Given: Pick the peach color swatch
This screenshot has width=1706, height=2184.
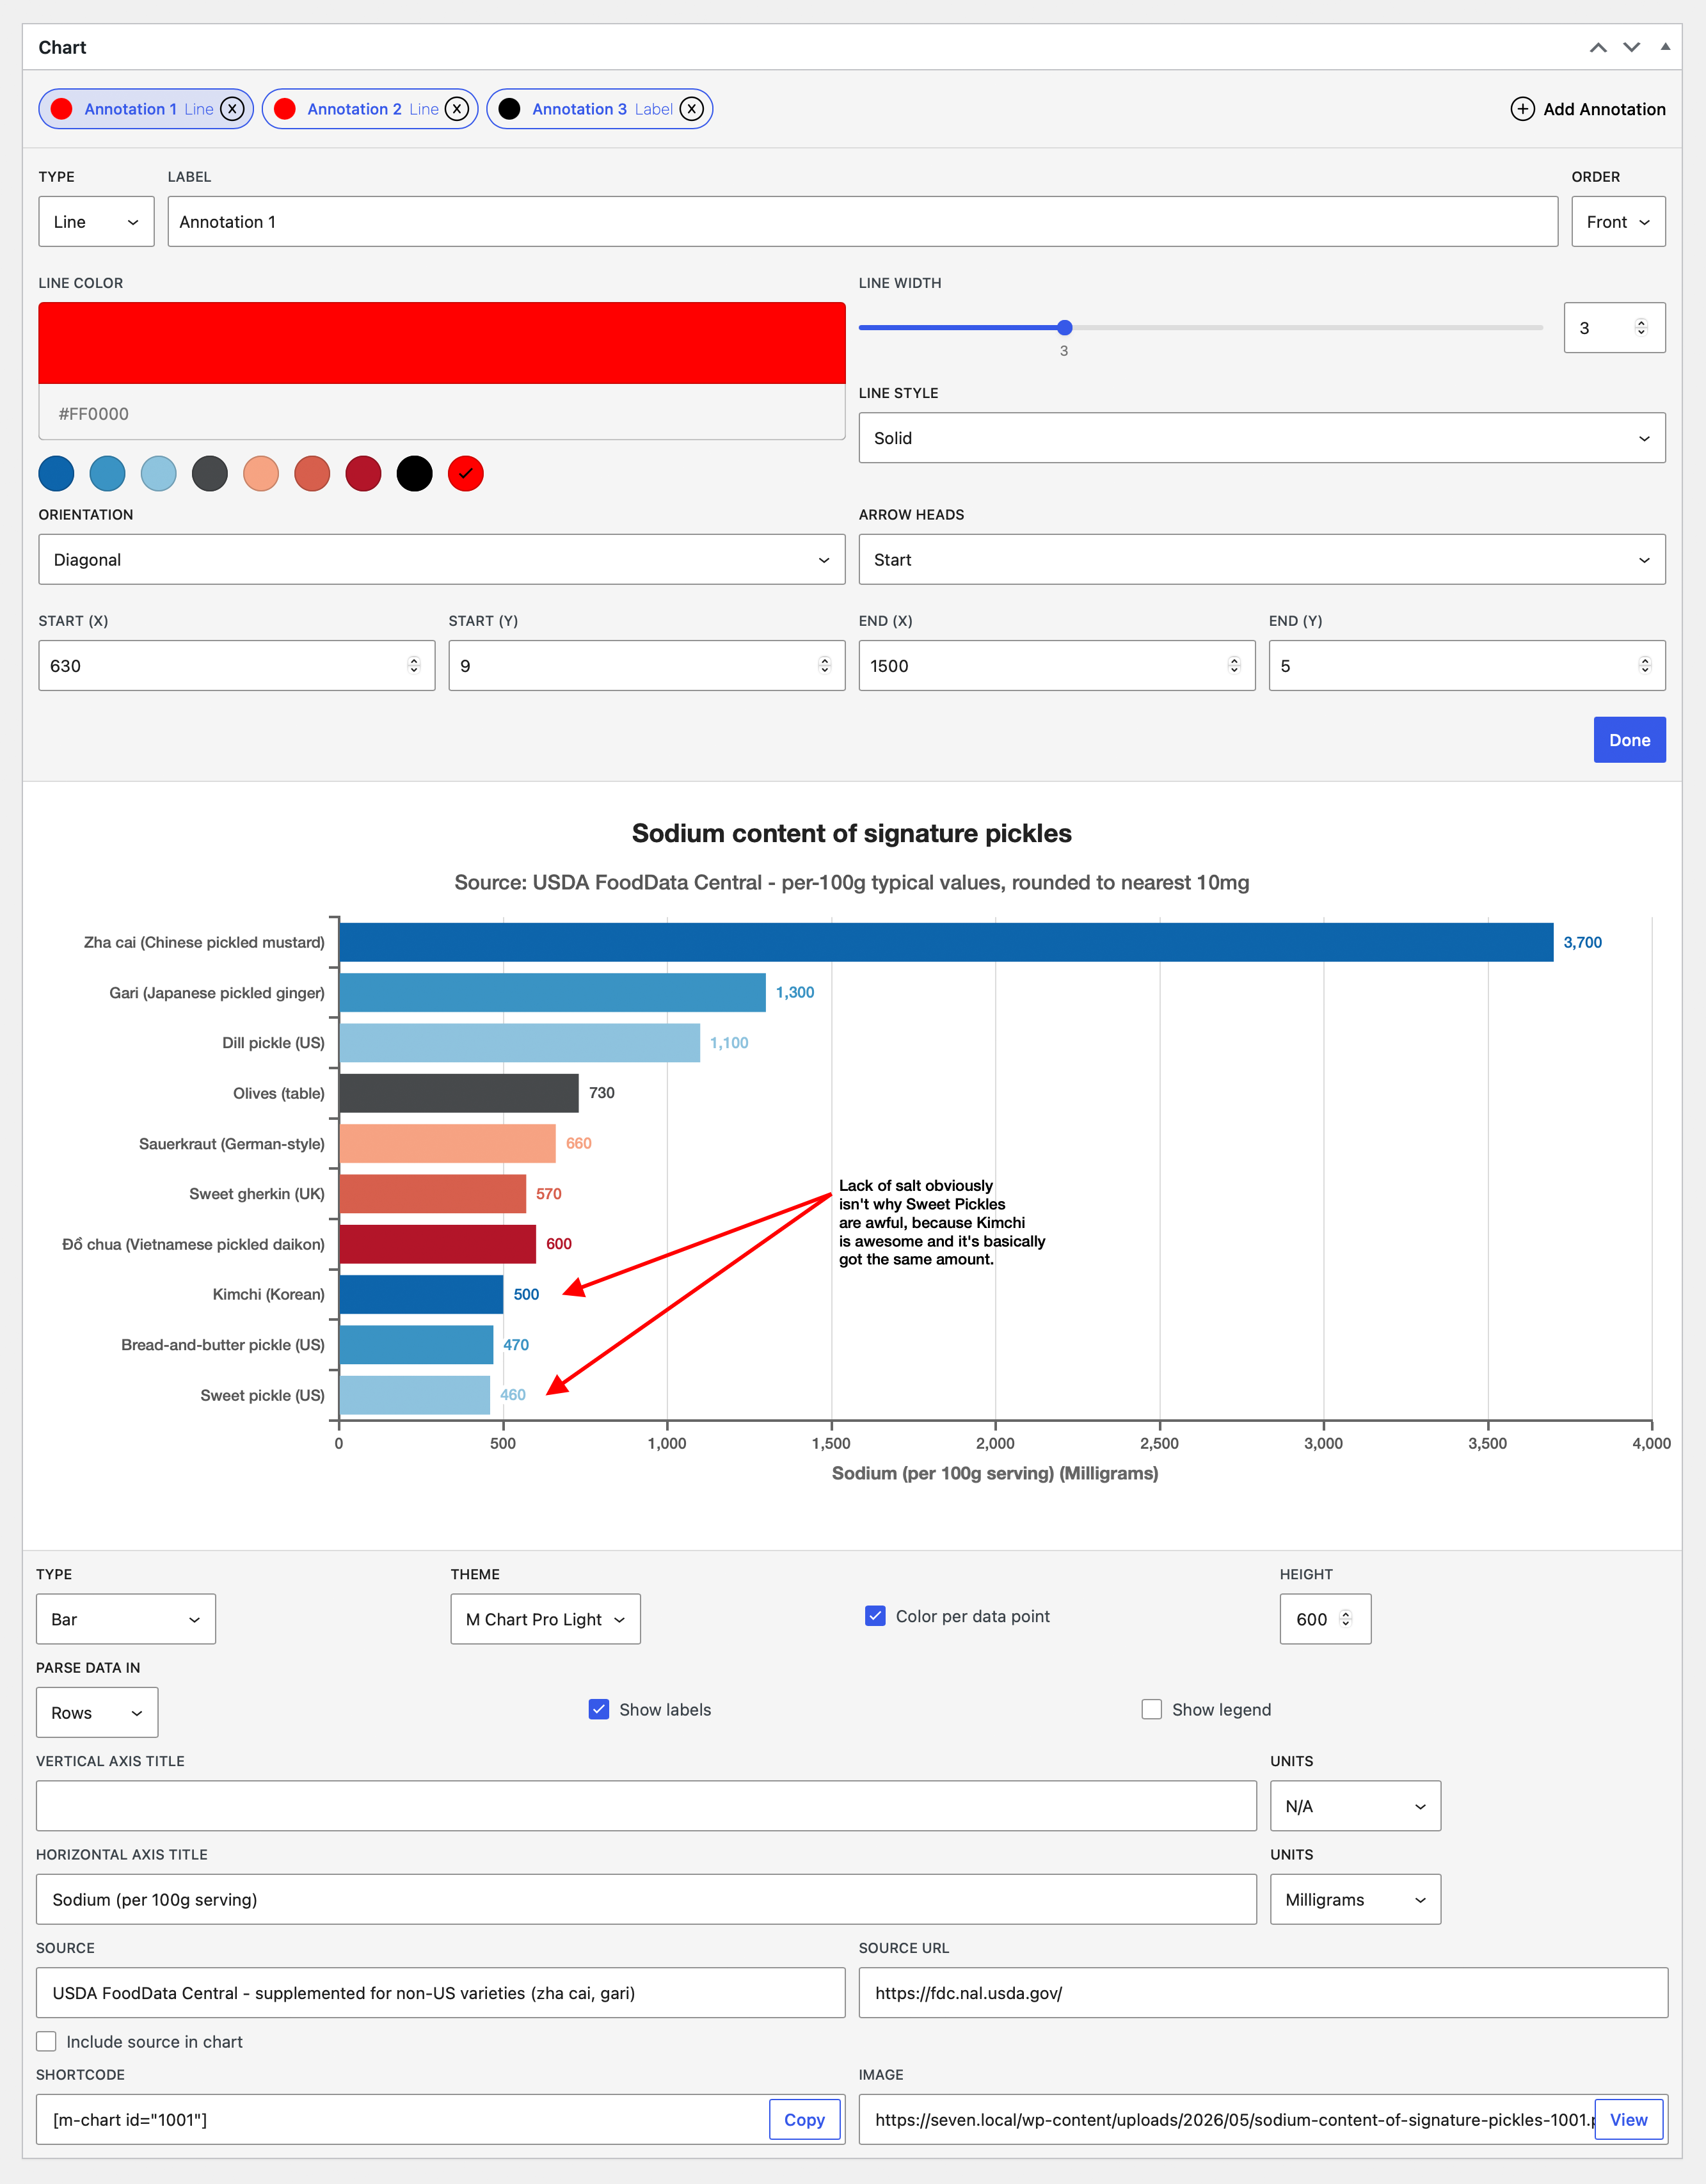Looking at the screenshot, I should point(261,473).
